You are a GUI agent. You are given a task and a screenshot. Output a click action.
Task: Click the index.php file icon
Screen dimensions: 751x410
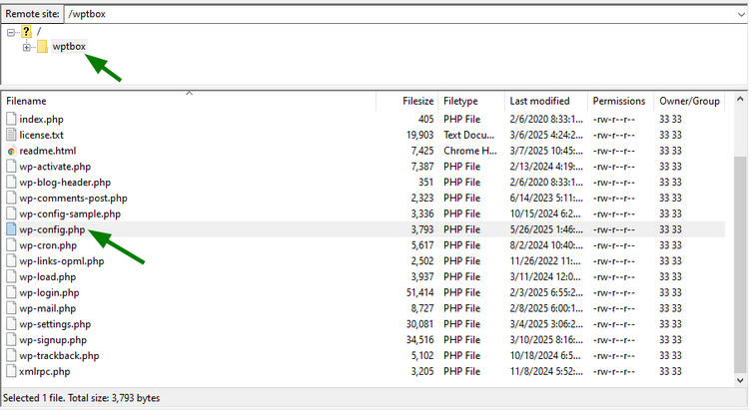[x=12, y=119]
